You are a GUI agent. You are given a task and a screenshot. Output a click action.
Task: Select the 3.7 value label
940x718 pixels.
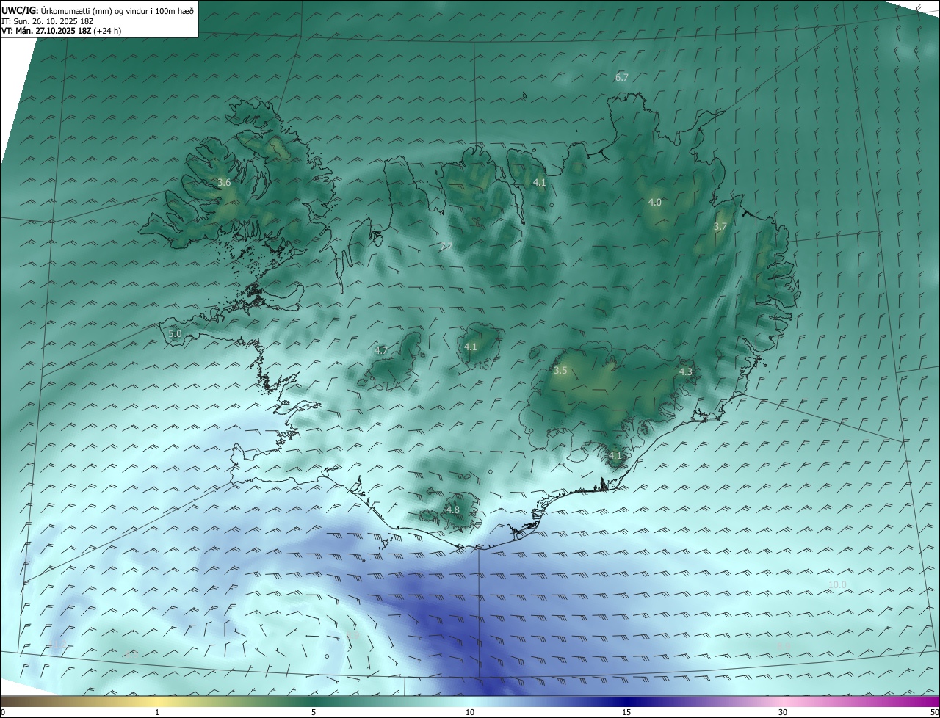(720, 227)
